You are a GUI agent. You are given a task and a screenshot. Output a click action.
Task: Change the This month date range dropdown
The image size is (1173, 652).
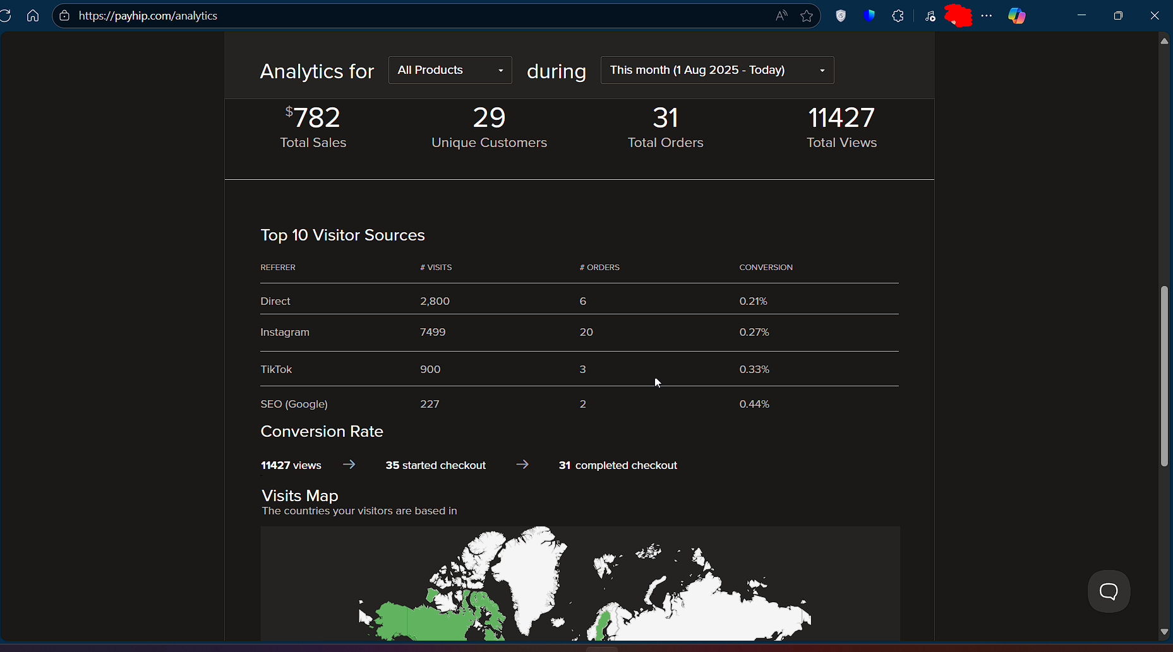pyautogui.click(x=718, y=70)
